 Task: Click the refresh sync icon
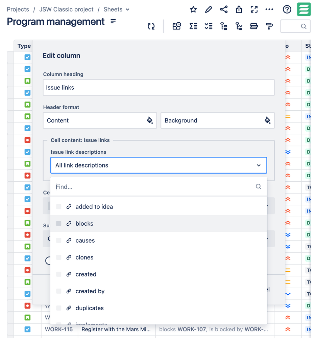coord(151,26)
